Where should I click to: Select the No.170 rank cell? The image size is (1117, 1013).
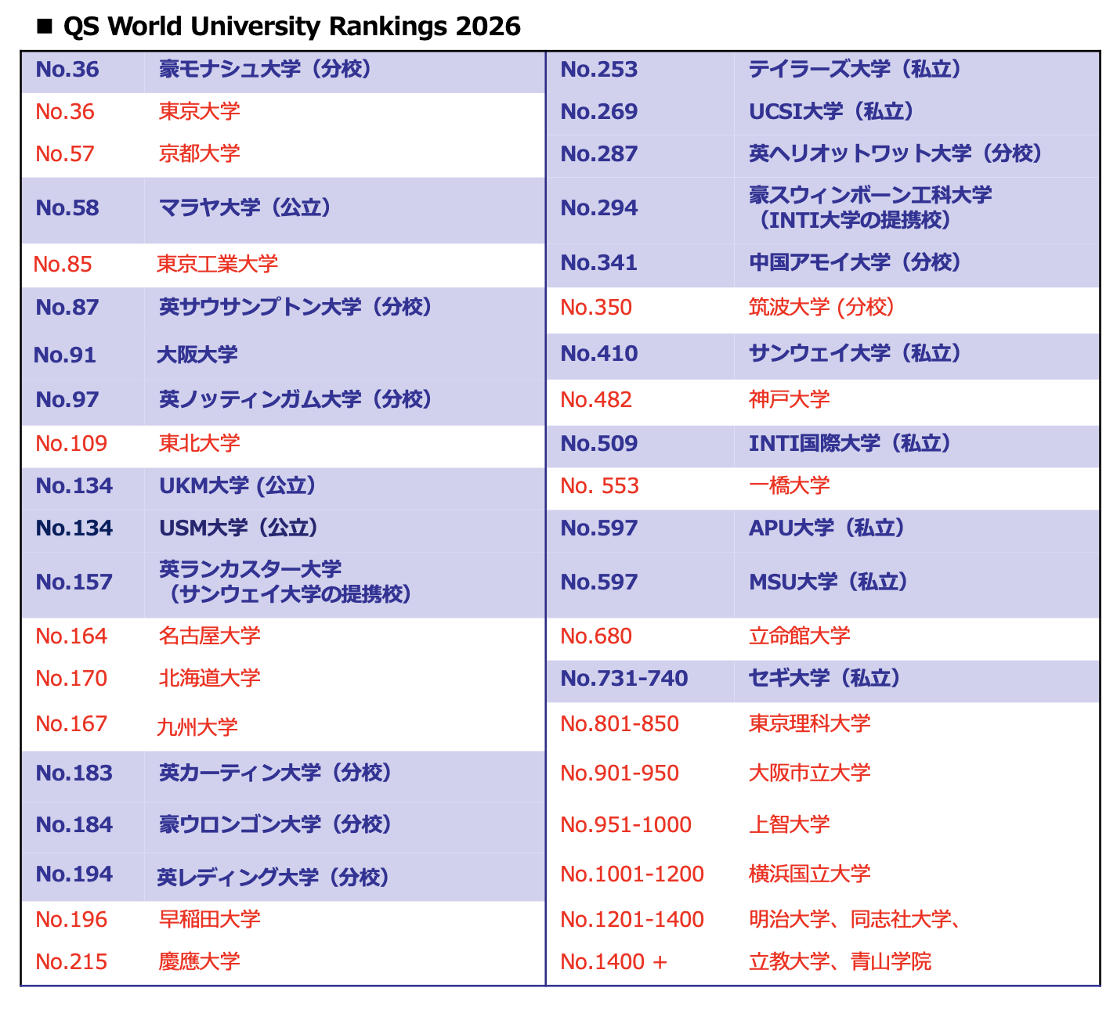click(x=71, y=678)
